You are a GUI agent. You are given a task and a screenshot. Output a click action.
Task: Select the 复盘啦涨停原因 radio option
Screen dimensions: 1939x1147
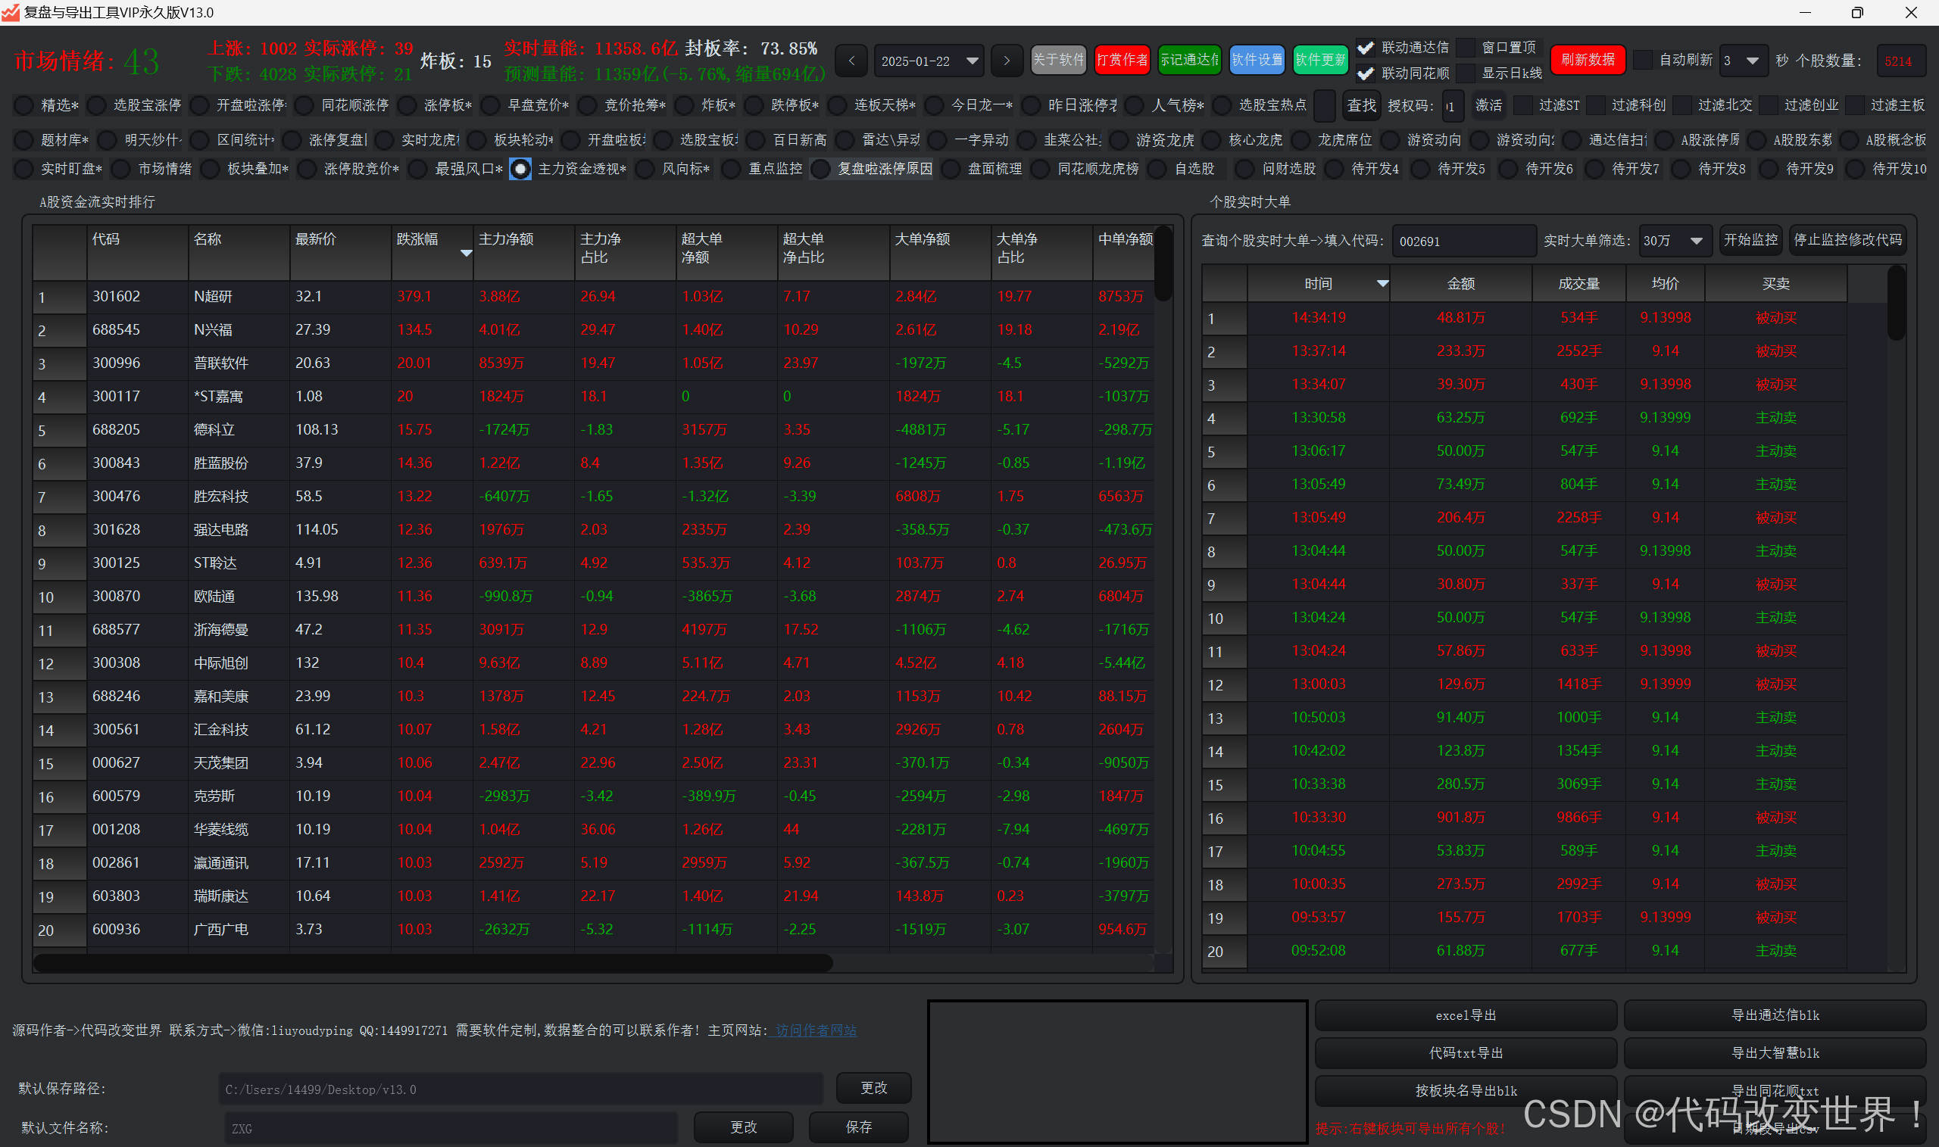(x=821, y=169)
